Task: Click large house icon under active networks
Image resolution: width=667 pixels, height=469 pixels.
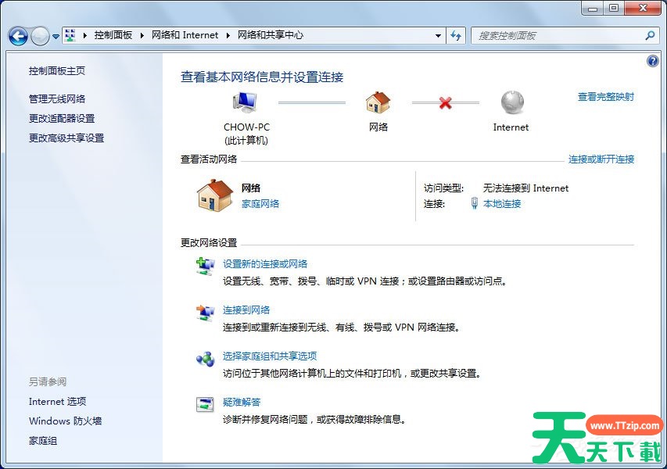Action: click(x=215, y=195)
